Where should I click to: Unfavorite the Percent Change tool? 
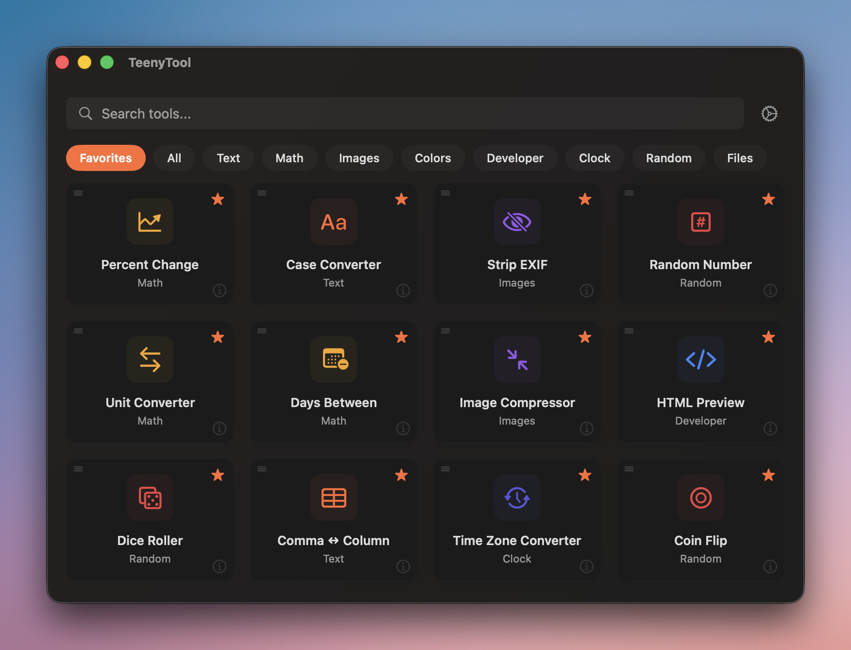click(x=218, y=200)
